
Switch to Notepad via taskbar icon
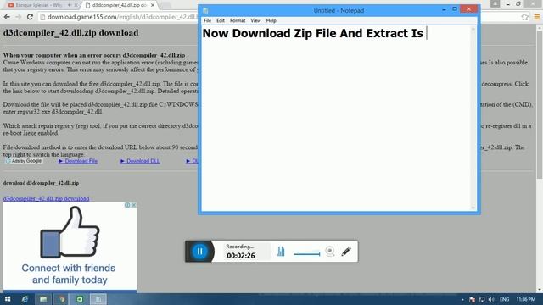[98, 299]
